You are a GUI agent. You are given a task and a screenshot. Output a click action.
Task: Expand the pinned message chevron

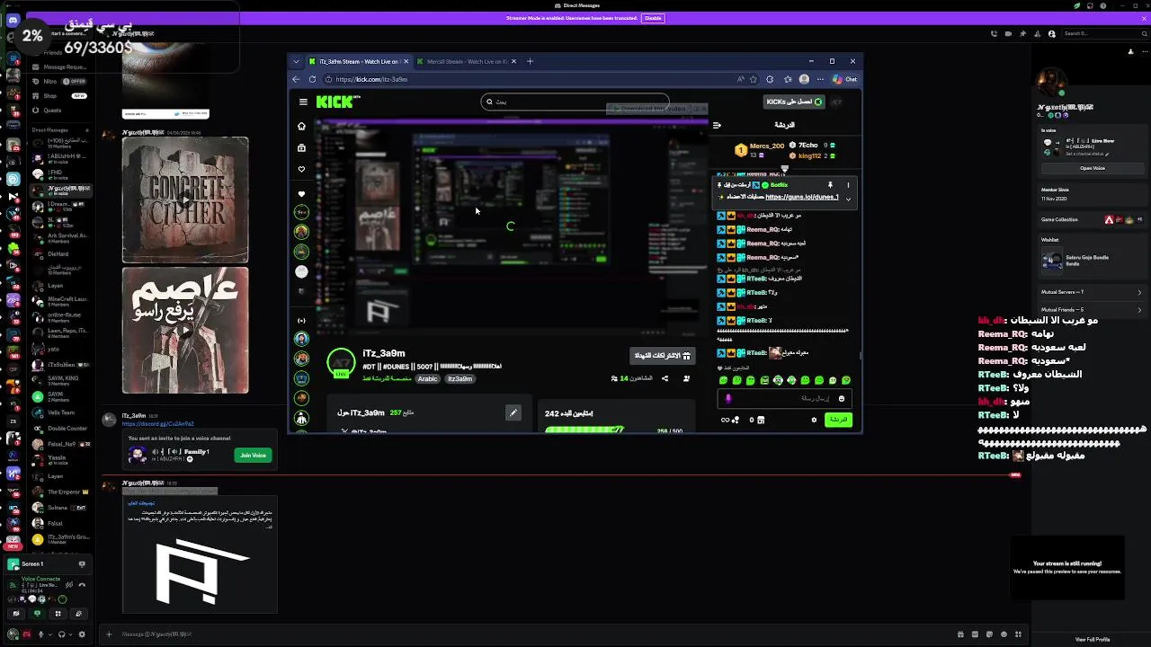point(847,199)
